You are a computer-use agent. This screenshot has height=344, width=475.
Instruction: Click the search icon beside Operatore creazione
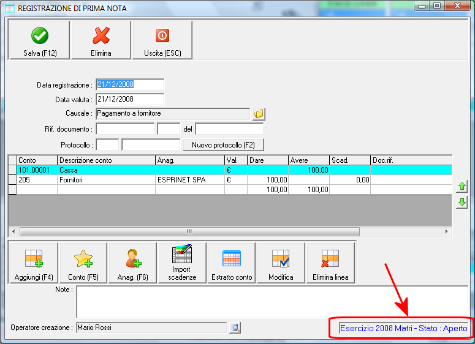pyautogui.click(x=235, y=327)
